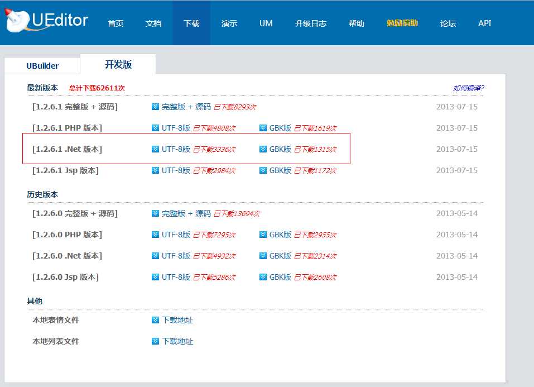Screen dimensions: 534x387
Task: Open the UM nav item
Action: (266, 23)
